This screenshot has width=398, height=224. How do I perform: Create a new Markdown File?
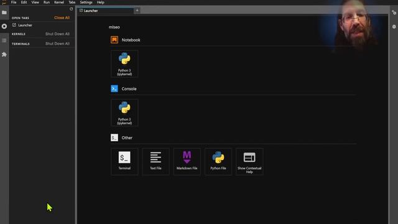[x=187, y=162]
